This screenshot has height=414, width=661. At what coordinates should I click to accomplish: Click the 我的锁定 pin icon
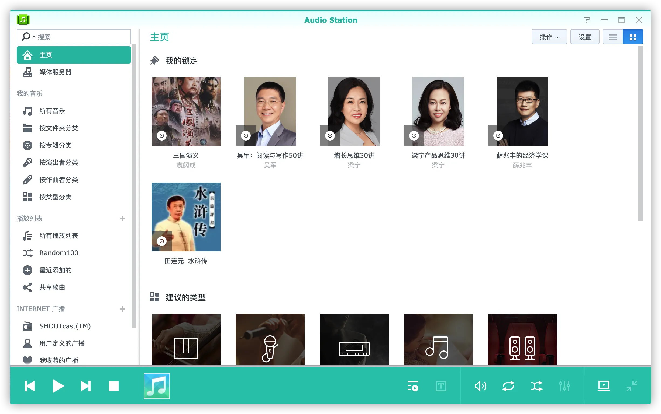(x=155, y=61)
